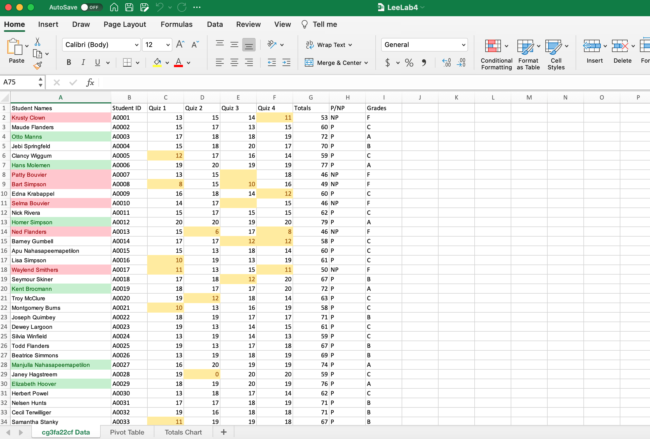Click the Paste clipboard icon
The height and width of the screenshot is (439, 650).
point(15,46)
